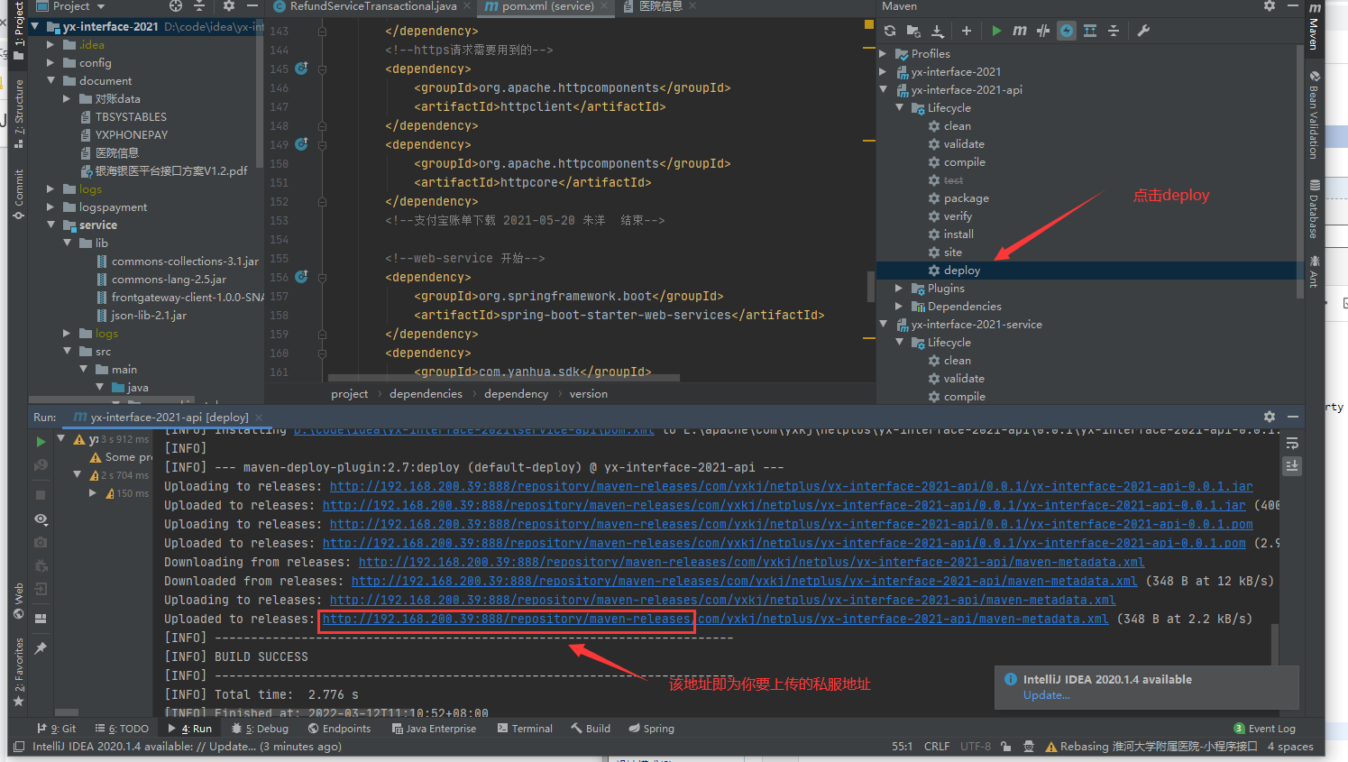This screenshot has height=762, width=1348.
Task: Expand Plugins node in Maven tree
Action: pos(899,288)
